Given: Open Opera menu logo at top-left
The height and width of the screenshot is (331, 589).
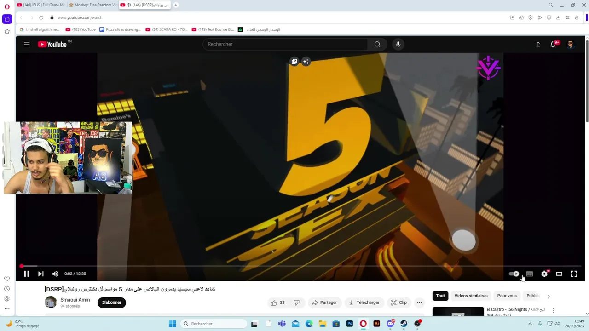Looking at the screenshot, I should click(x=7, y=6).
